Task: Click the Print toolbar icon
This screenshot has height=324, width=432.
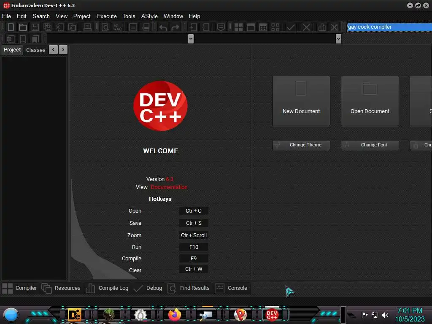Action: [87, 27]
